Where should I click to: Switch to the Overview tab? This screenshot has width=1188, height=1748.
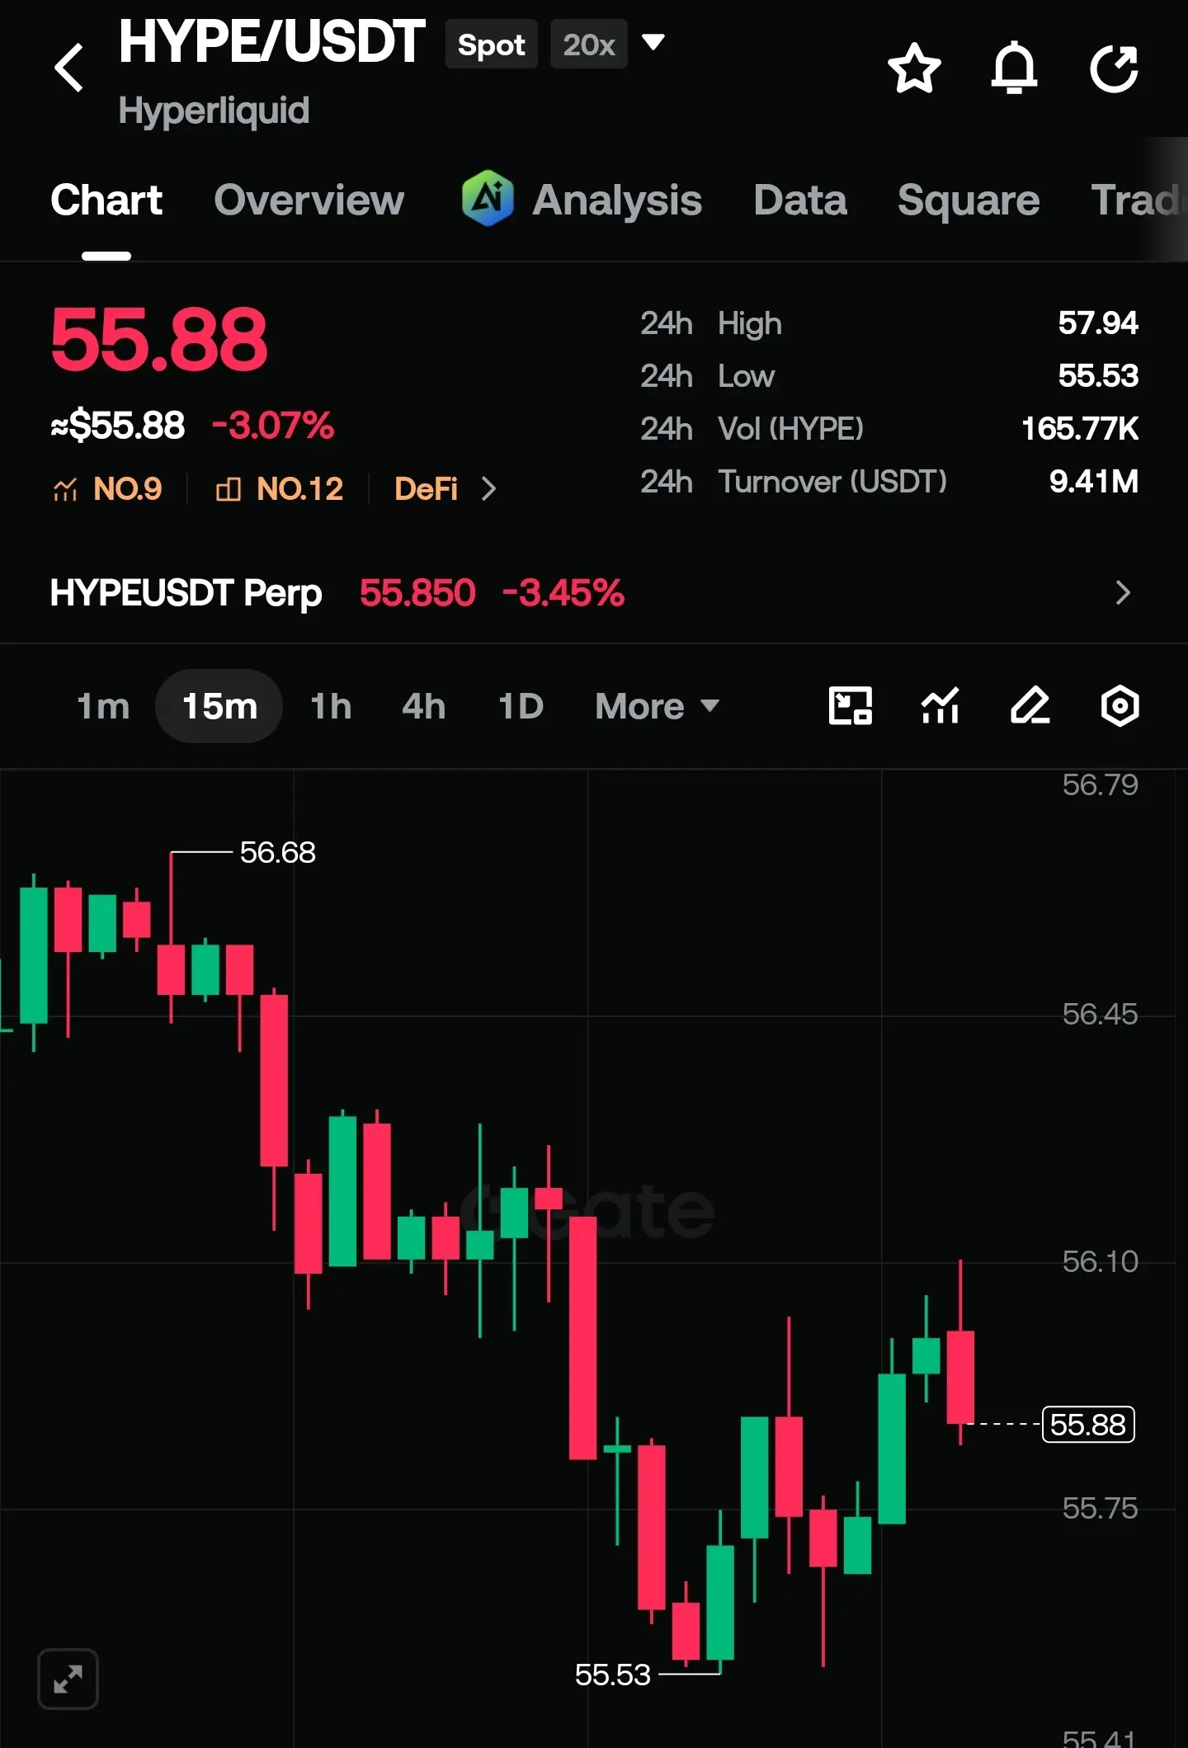click(x=309, y=200)
